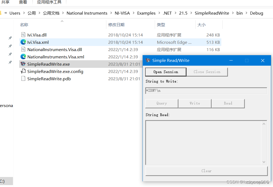Click Debug in the address bar
The height and width of the screenshot is (187, 273).
pos(256,13)
